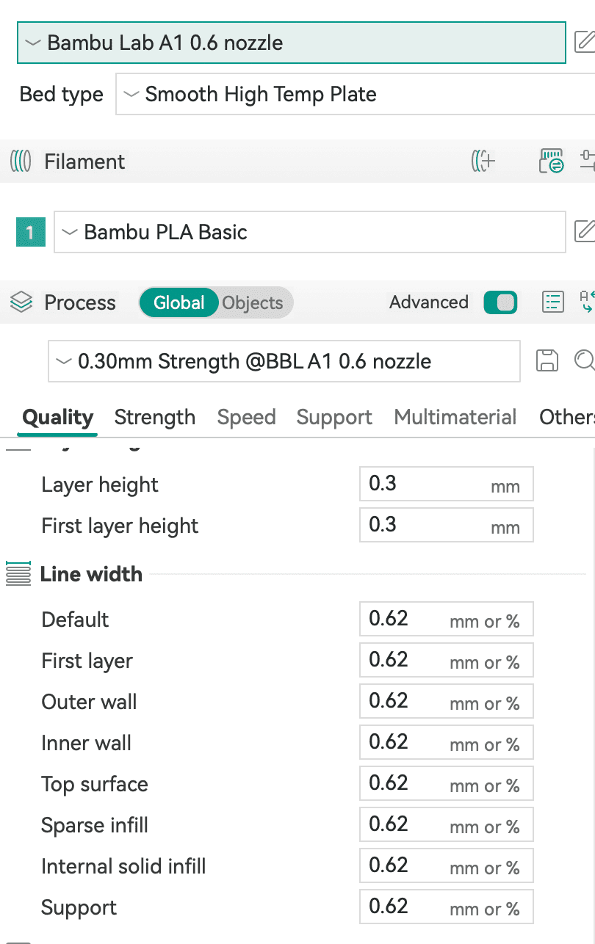Edit the printer preset with pencil icon
Viewport: 595px width, 944px height.
pos(585,43)
